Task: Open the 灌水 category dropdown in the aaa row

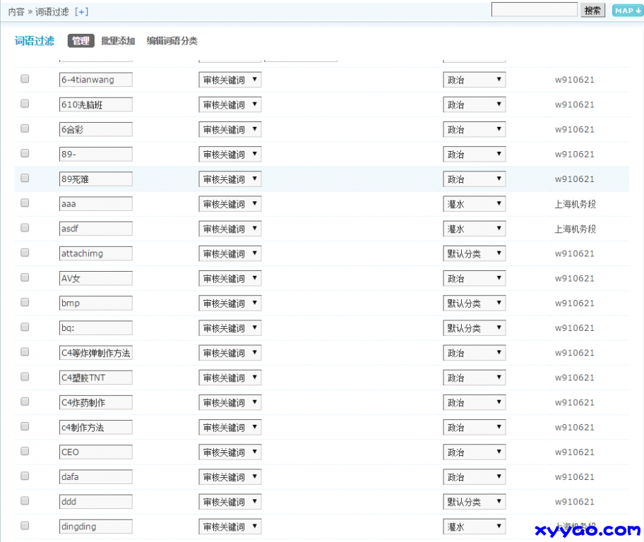Action: 474,203
